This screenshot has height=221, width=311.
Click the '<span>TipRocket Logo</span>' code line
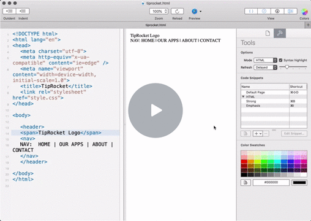point(61,133)
